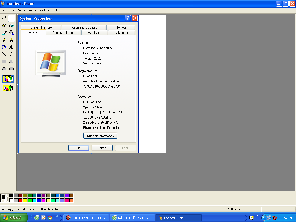Click the System Restore tab in pasted image
The width and height of the screenshot is (296, 222).
pyautogui.click(x=41, y=27)
